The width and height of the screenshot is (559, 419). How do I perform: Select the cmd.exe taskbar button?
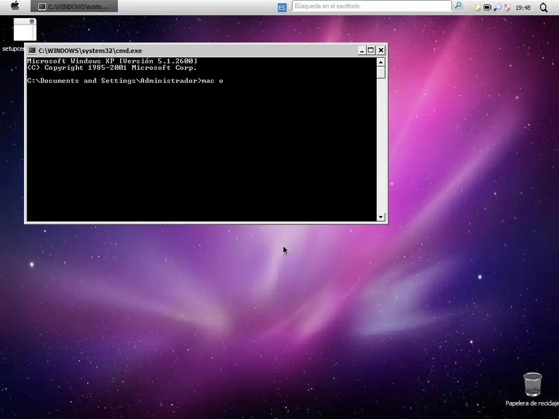tap(74, 7)
